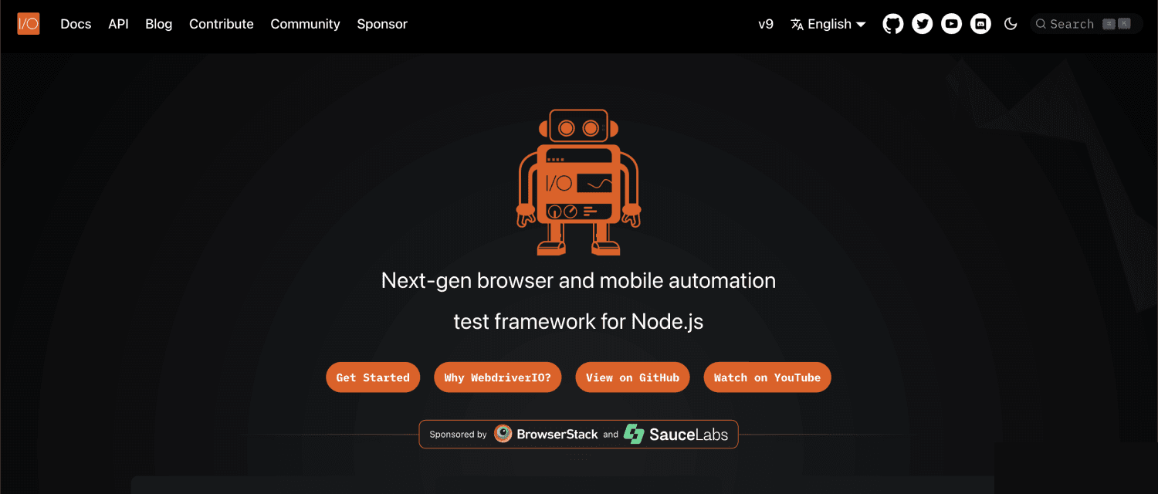The image size is (1158, 494).
Task: Click the Why WebdriverIO? button
Action: coord(498,377)
